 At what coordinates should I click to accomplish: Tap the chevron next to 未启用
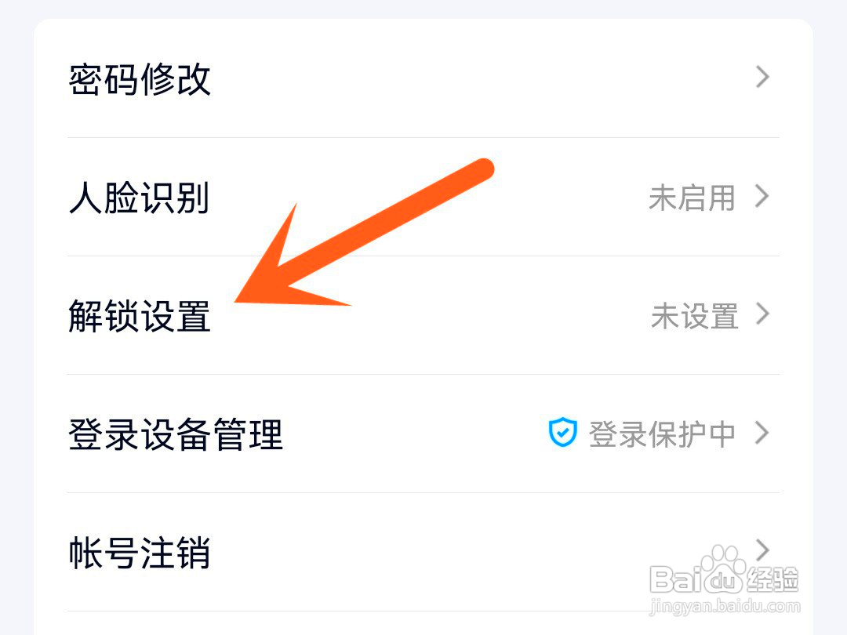tap(762, 196)
